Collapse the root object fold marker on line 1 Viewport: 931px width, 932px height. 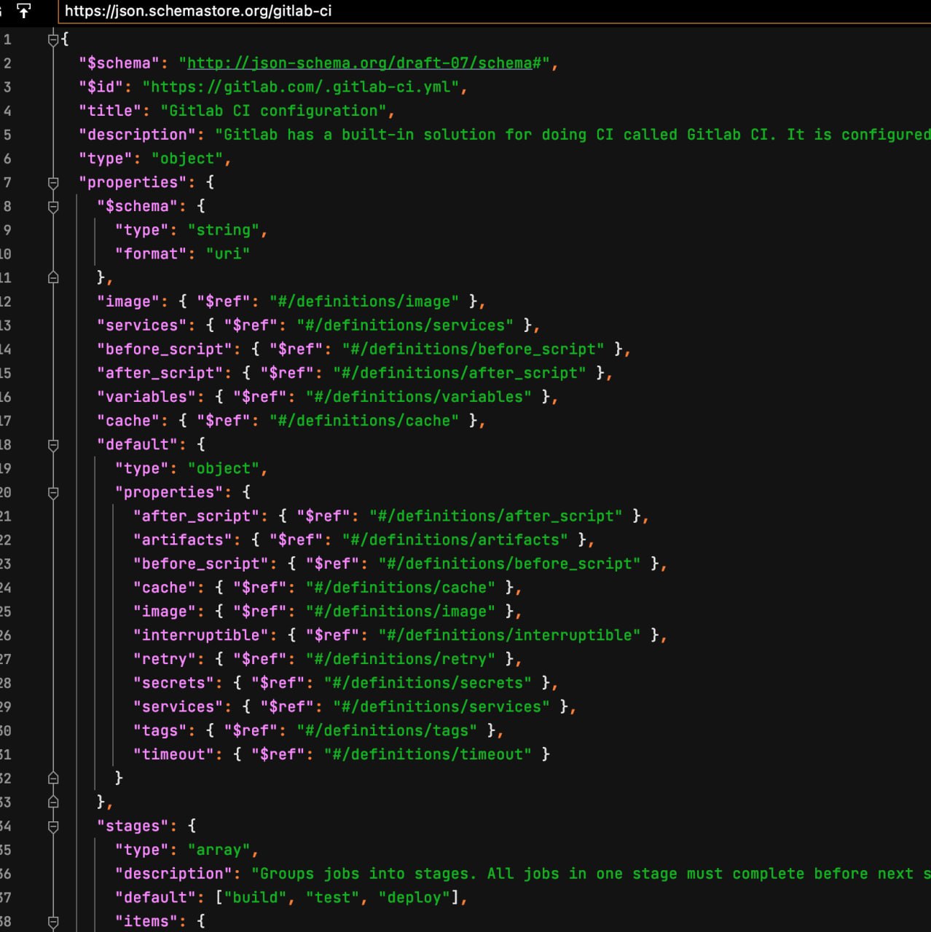point(53,39)
